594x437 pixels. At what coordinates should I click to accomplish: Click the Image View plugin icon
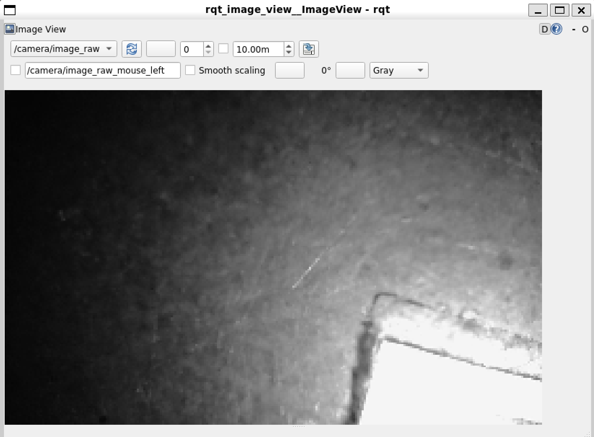pyautogui.click(x=10, y=29)
